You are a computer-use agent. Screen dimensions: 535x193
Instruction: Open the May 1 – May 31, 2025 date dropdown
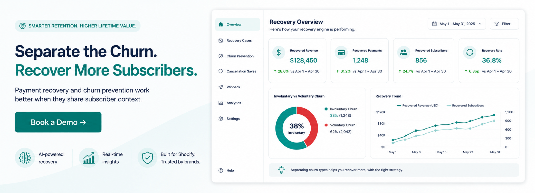(457, 24)
